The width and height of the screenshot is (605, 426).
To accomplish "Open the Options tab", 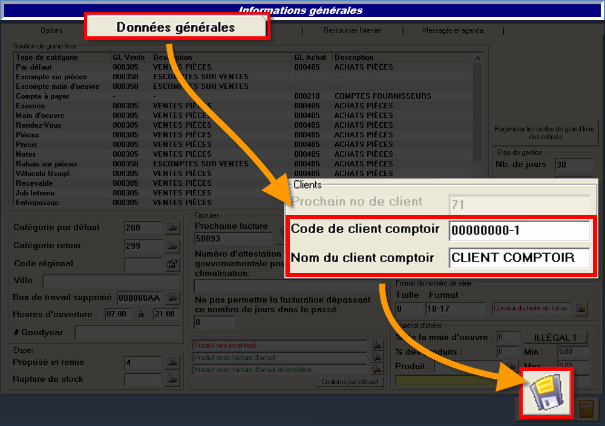I will pos(51,30).
